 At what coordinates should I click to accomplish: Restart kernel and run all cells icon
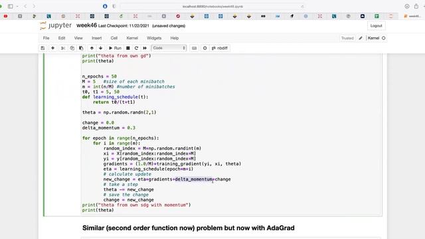[x=145, y=48]
